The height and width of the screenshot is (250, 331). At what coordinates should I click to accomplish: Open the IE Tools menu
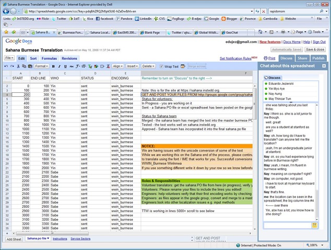pos(316,32)
